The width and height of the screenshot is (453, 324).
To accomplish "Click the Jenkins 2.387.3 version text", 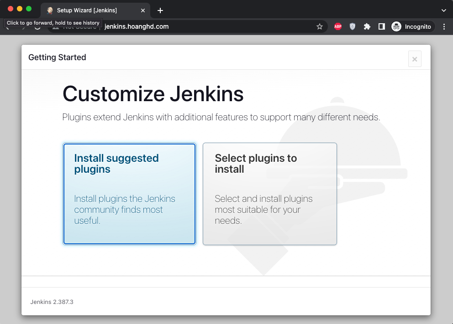I will coord(52,302).
